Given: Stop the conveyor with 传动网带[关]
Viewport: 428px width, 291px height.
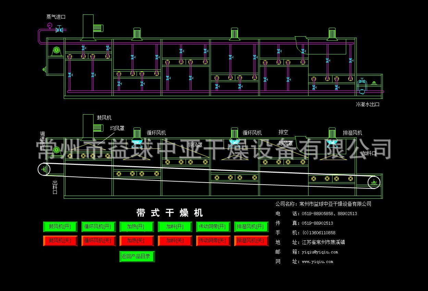Looking at the screenshot, I should click(213, 241).
